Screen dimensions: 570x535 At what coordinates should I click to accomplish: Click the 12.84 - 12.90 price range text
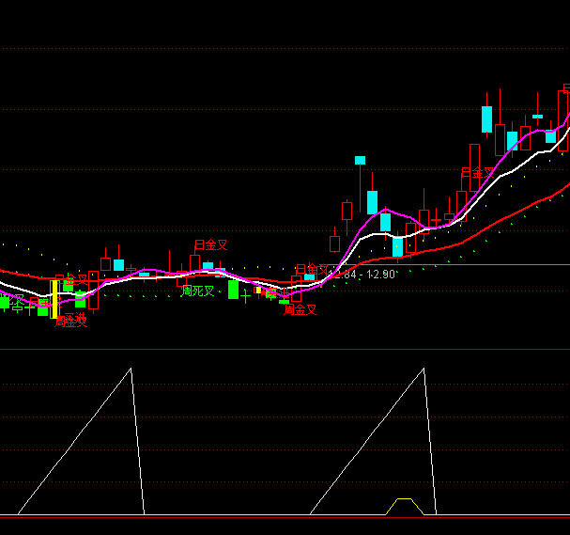pyautogui.click(x=363, y=274)
